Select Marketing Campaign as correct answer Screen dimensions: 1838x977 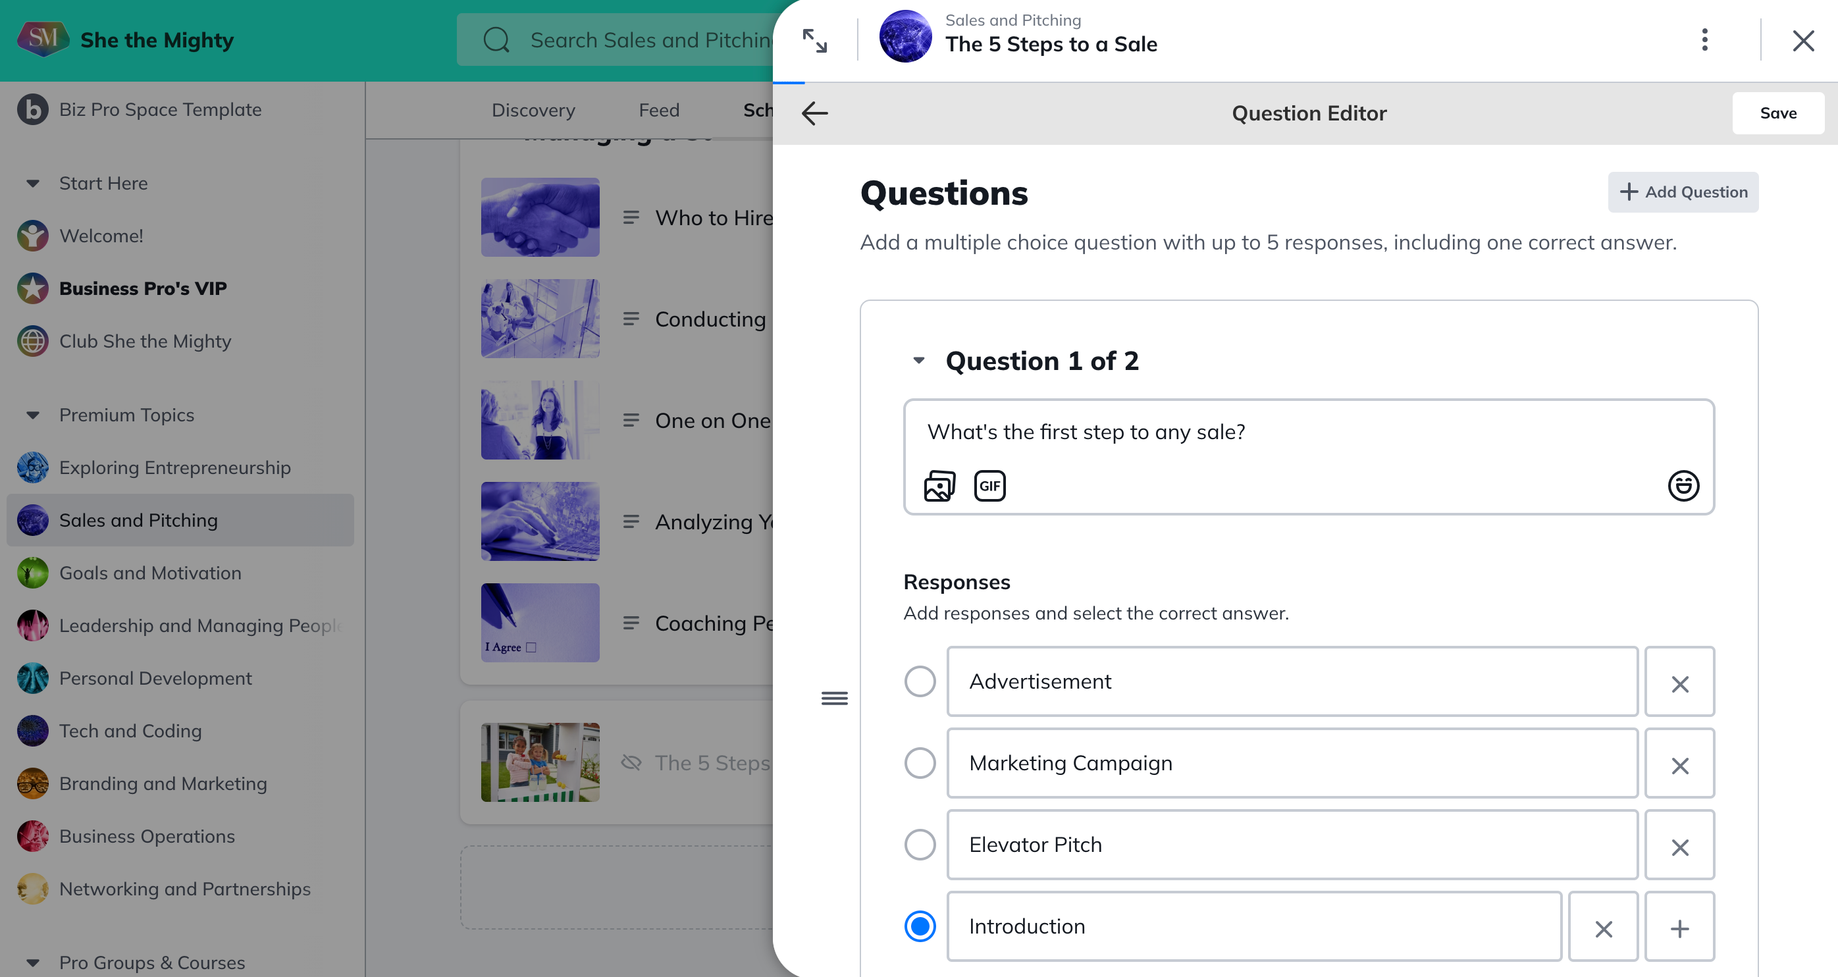pos(920,763)
